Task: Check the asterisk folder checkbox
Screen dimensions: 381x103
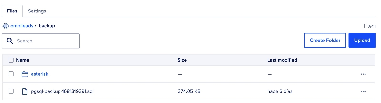Action: 11,74
